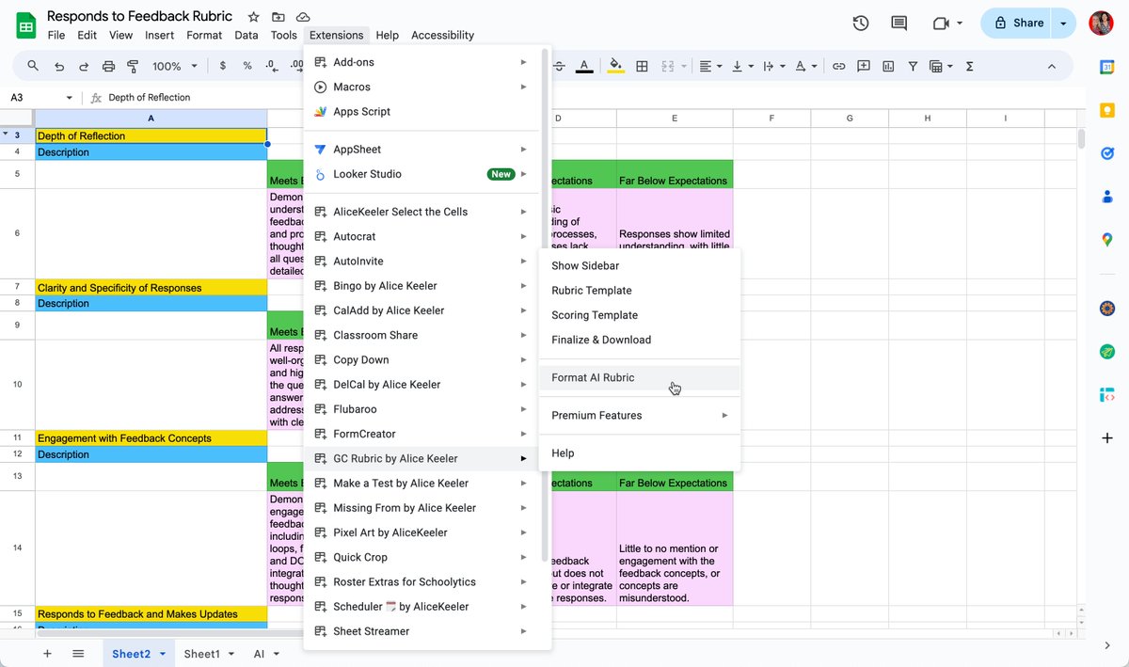Open the fill color bucket
1129x667 pixels.
pyautogui.click(x=615, y=66)
